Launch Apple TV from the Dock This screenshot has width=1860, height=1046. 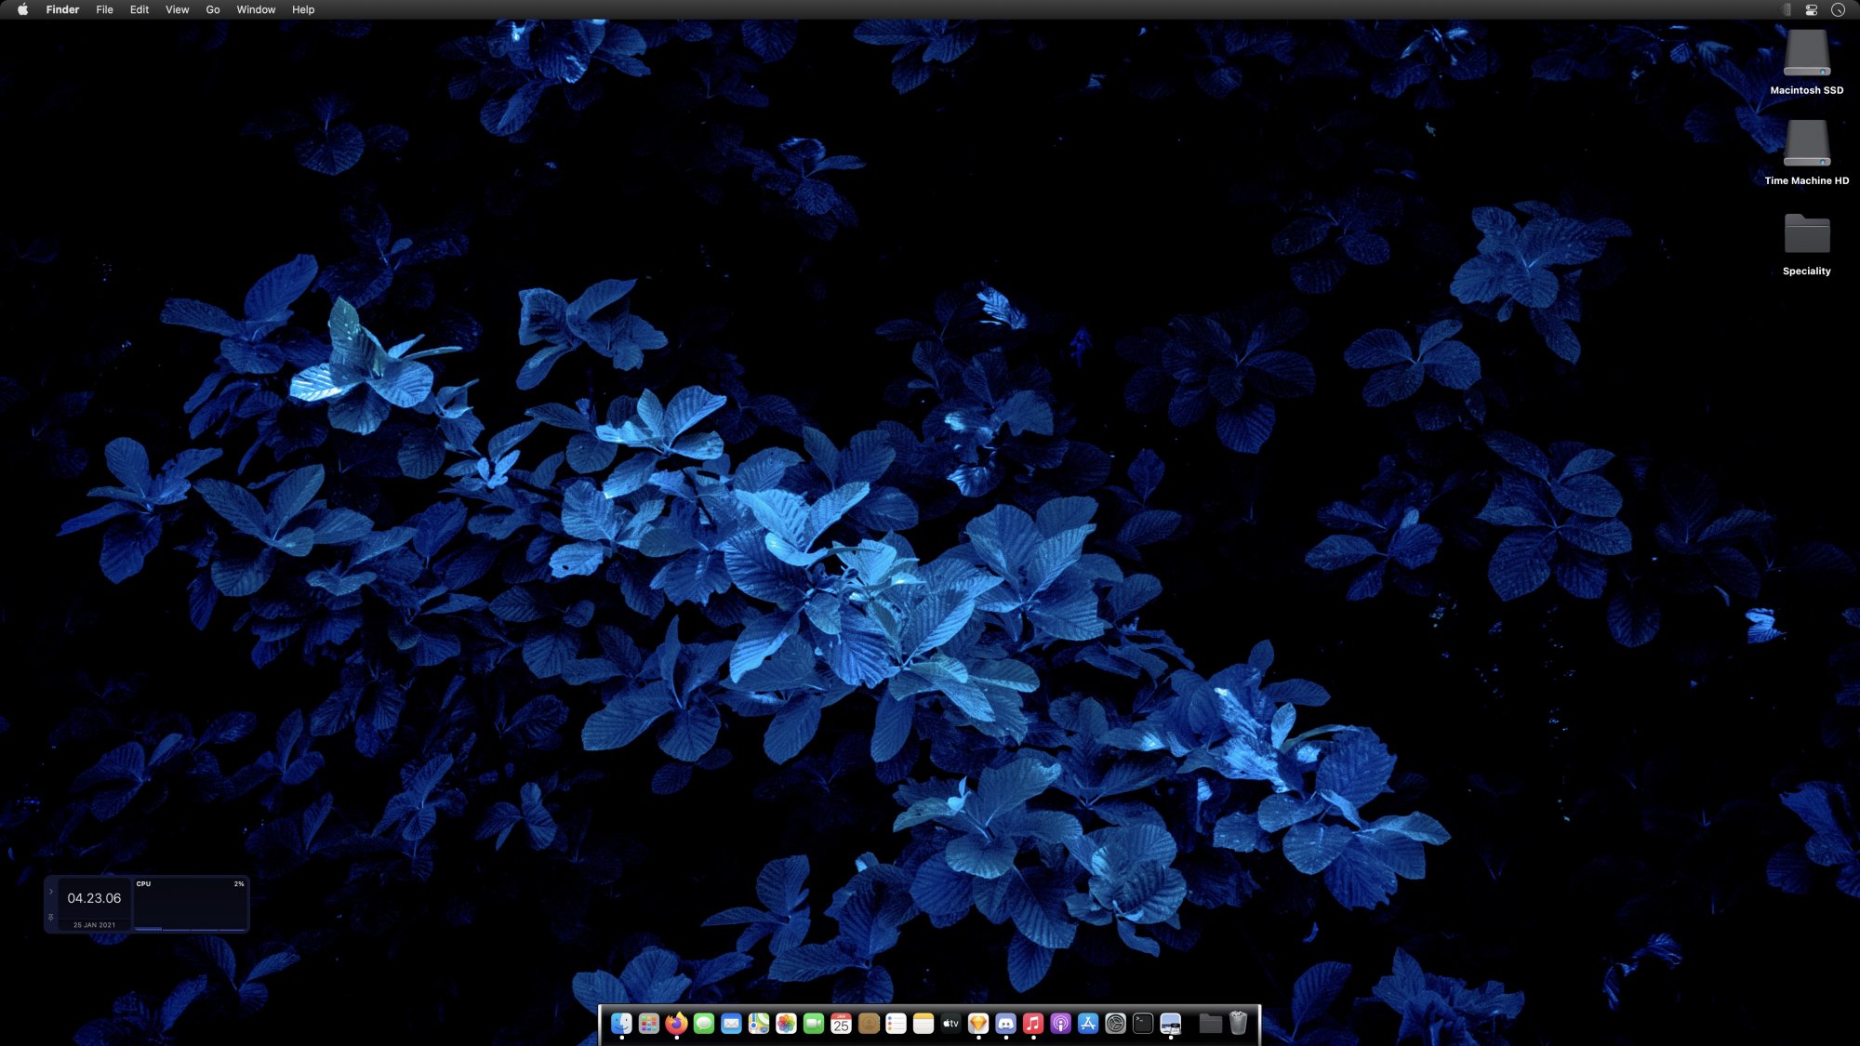(x=950, y=1024)
